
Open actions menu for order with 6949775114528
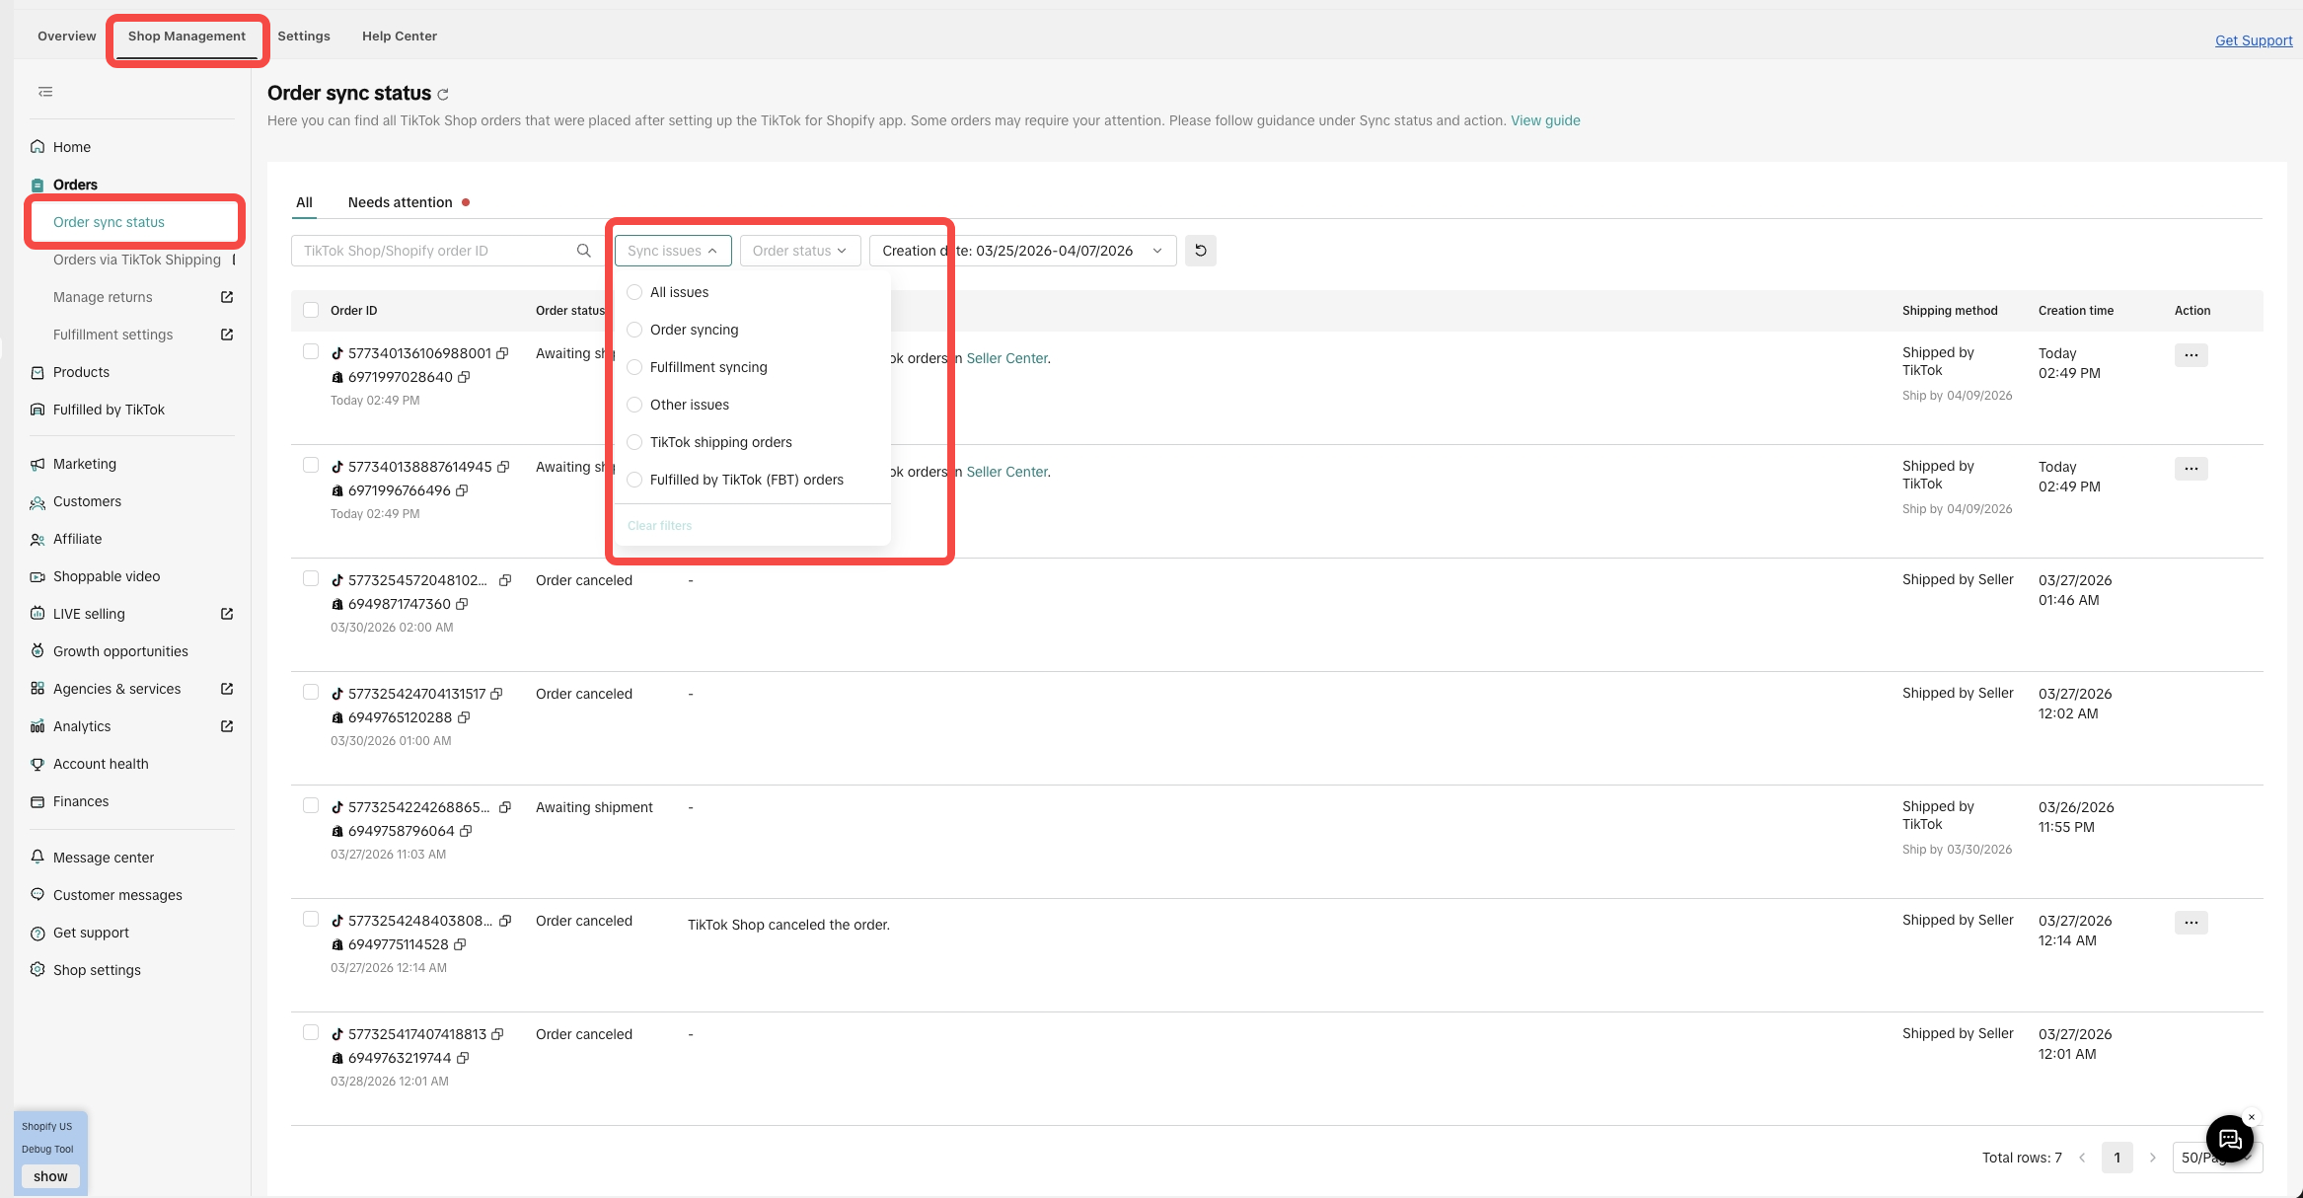coord(2191,923)
